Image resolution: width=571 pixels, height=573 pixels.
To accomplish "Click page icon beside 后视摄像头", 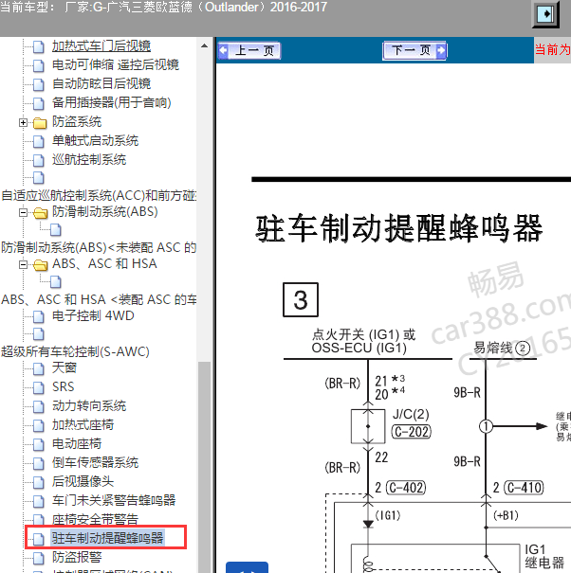I will tap(39, 483).
